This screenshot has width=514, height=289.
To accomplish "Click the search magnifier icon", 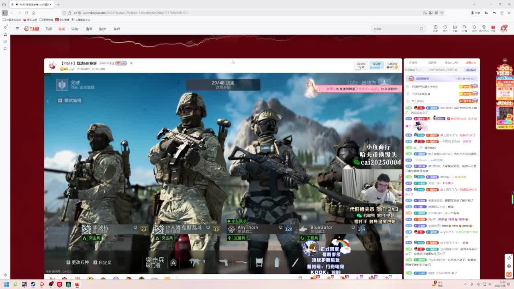I will [x=421, y=29].
